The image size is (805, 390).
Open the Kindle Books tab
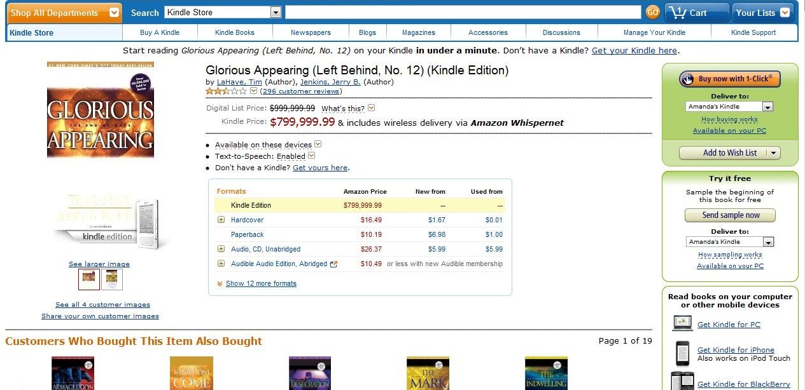235,32
